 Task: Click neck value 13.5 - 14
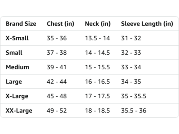(x=97, y=38)
